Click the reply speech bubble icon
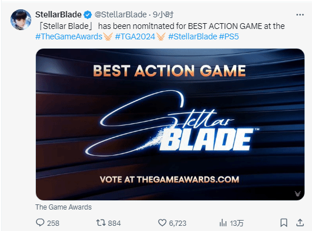 coord(40,222)
